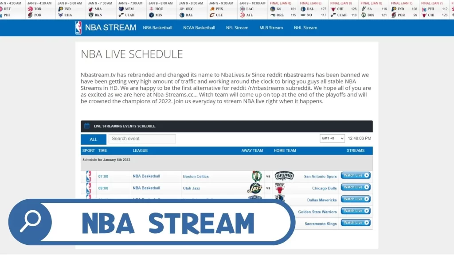454x255 pixels.
Task: Click the San Antonio Spurs team logo
Action: pos(284,176)
